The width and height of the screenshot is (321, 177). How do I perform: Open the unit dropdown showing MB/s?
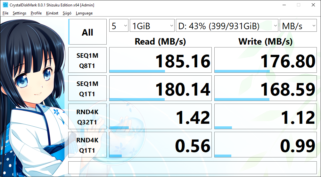tap(298, 25)
